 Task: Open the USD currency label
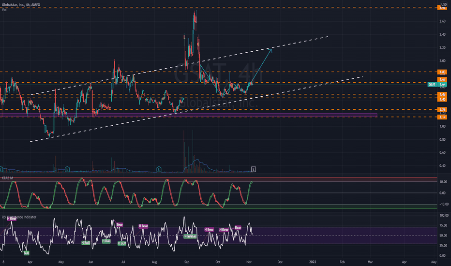[x=444, y=5]
